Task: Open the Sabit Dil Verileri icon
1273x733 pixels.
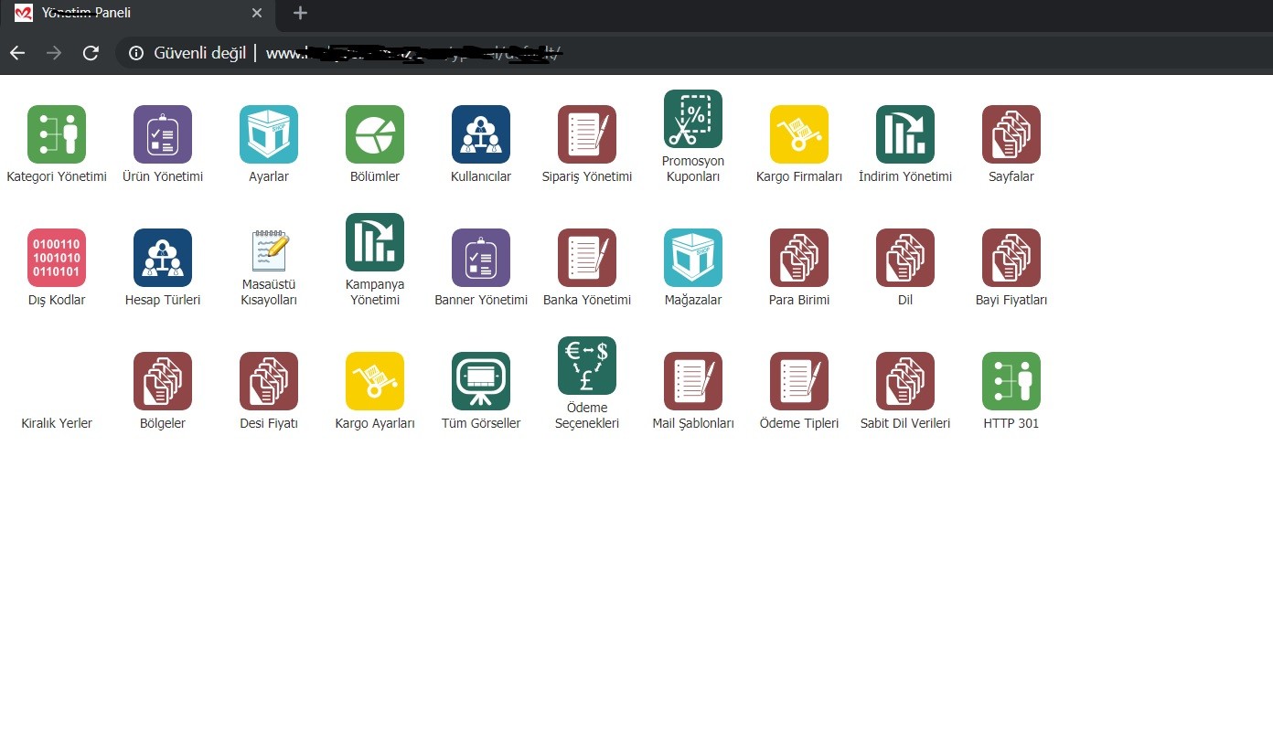Action: point(905,381)
